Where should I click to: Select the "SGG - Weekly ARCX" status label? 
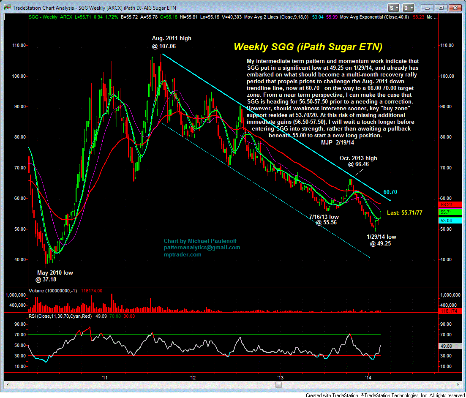pyautogui.click(x=50, y=17)
